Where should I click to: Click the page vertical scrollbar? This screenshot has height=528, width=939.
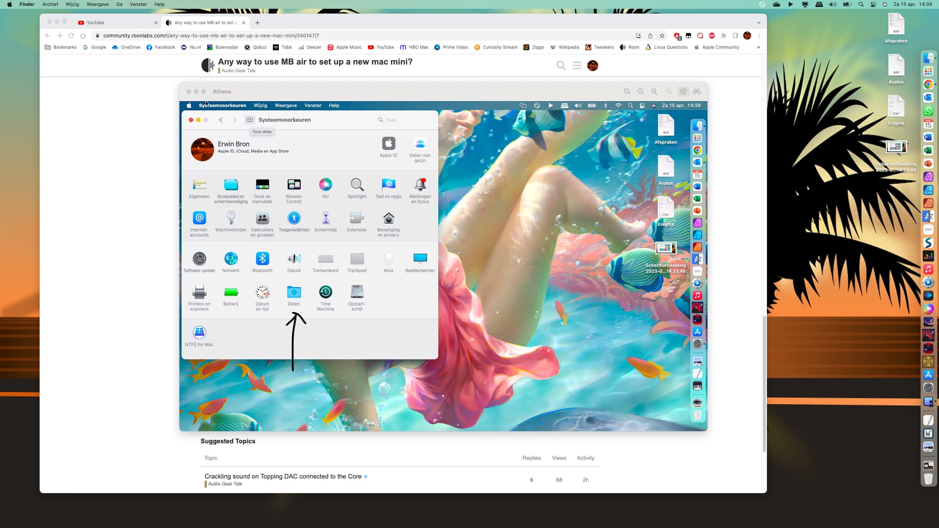[764, 384]
